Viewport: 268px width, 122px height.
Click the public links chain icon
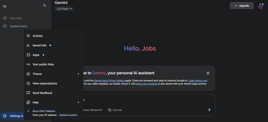click(28, 64)
